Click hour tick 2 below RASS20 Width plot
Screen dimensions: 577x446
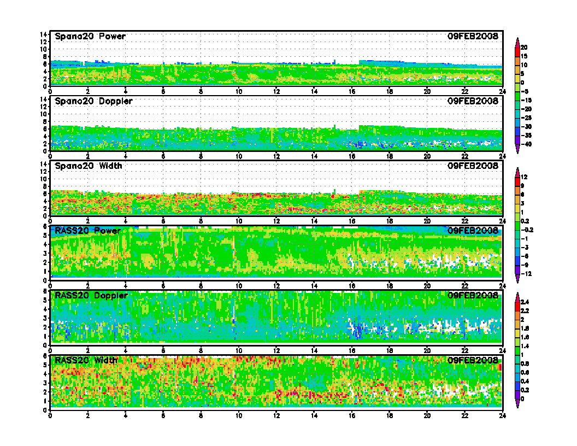(x=87, y=415)
